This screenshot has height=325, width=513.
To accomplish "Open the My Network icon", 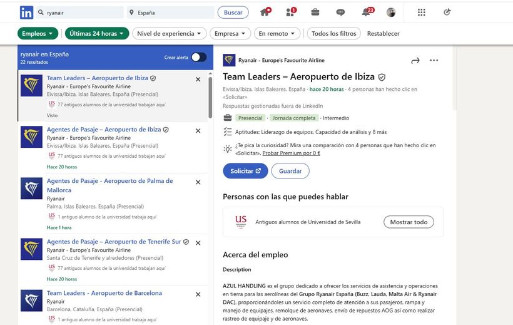I will (x=290, y=12).
